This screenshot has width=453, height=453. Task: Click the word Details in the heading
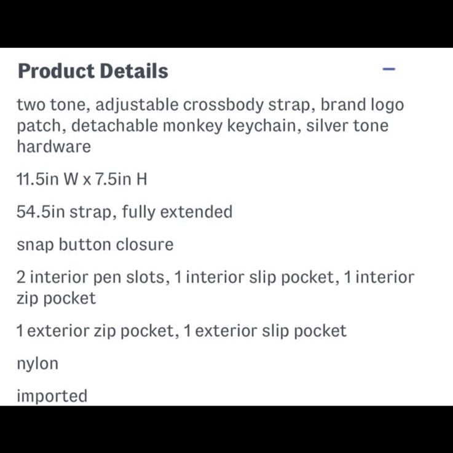(134, 71)
